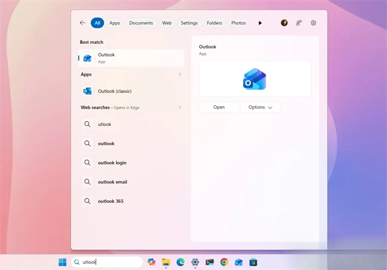Launch Google Chrome from the taskbar

point(224,262)
